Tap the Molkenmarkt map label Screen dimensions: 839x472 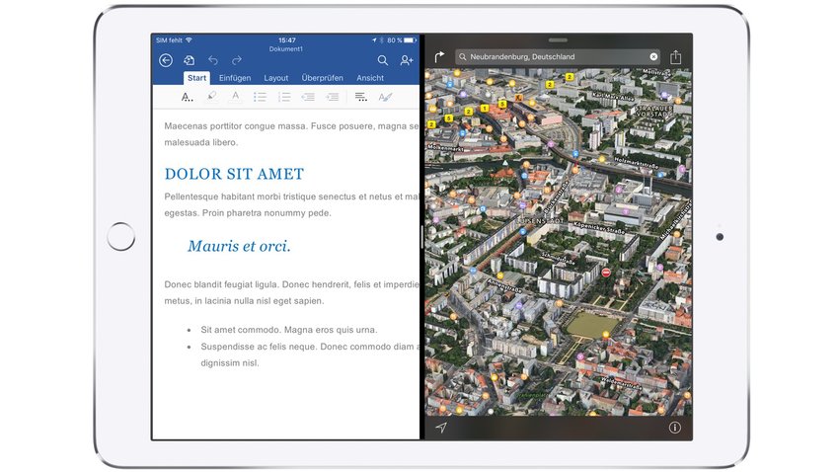pos(444,147)
